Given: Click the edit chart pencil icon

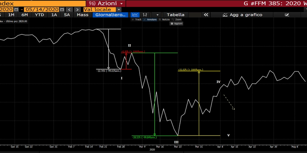Looking at the screenshot, I should (287, 15).
